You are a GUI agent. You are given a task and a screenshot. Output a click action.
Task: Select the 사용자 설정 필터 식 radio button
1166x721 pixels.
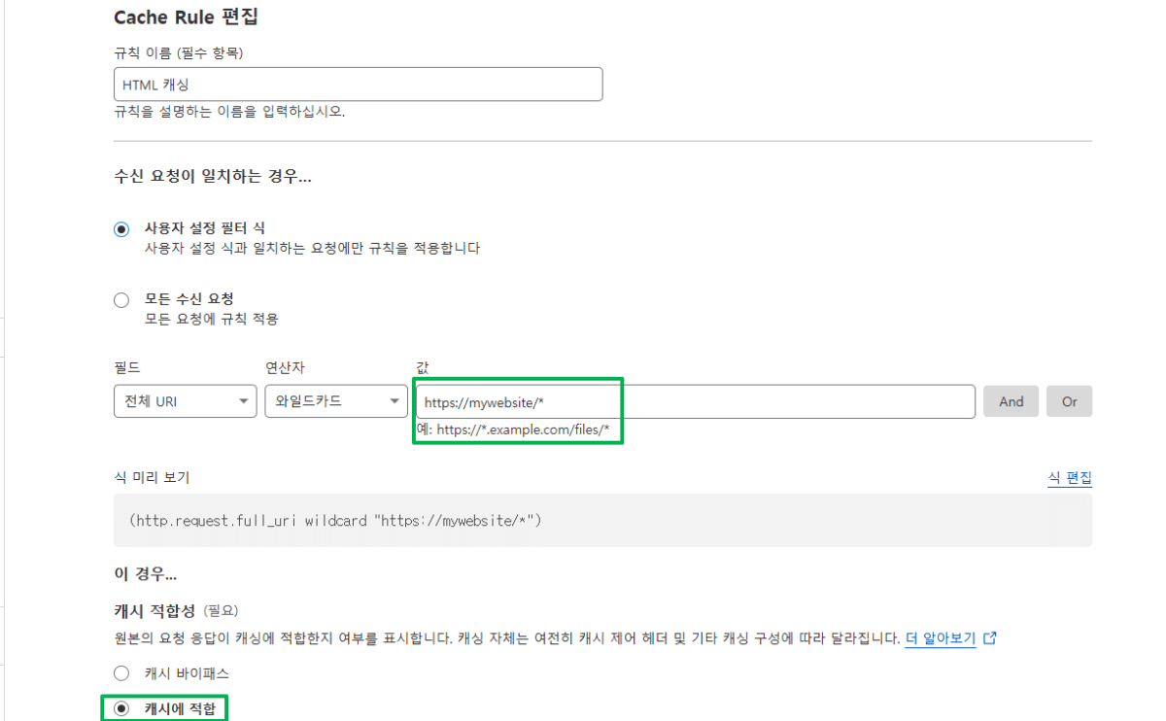[121, 229]
